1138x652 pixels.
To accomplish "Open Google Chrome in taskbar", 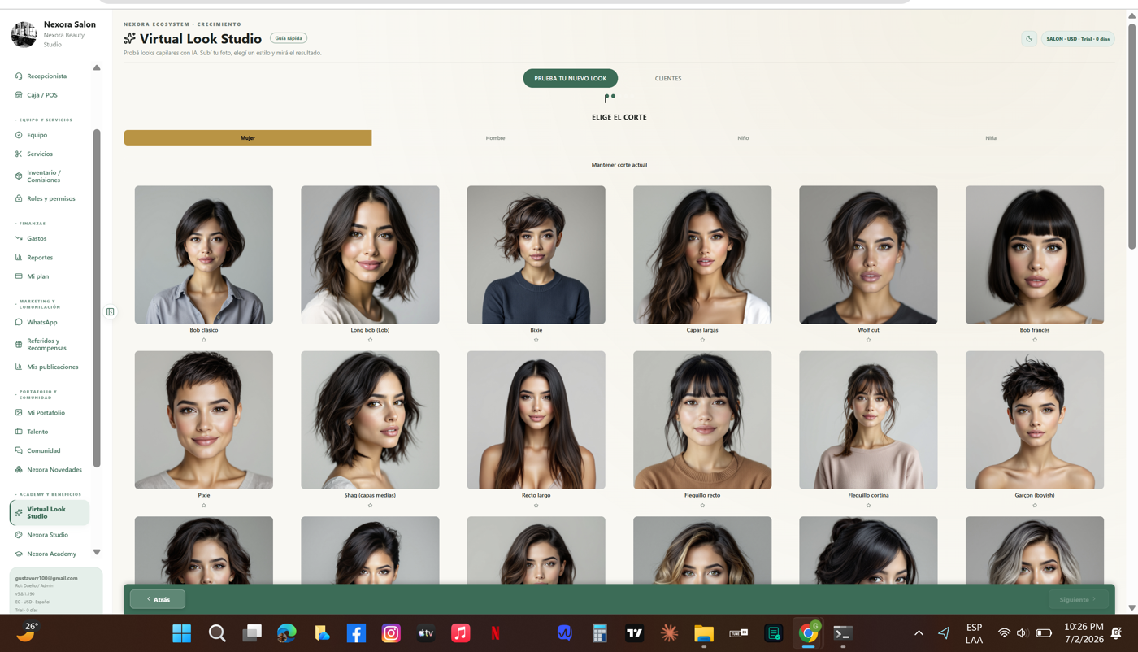I will (808, 633).
